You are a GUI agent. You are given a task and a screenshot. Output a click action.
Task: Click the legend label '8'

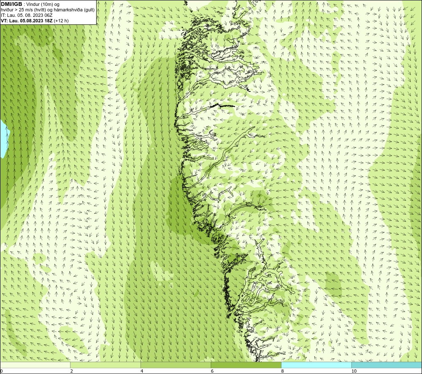[283, 371]
